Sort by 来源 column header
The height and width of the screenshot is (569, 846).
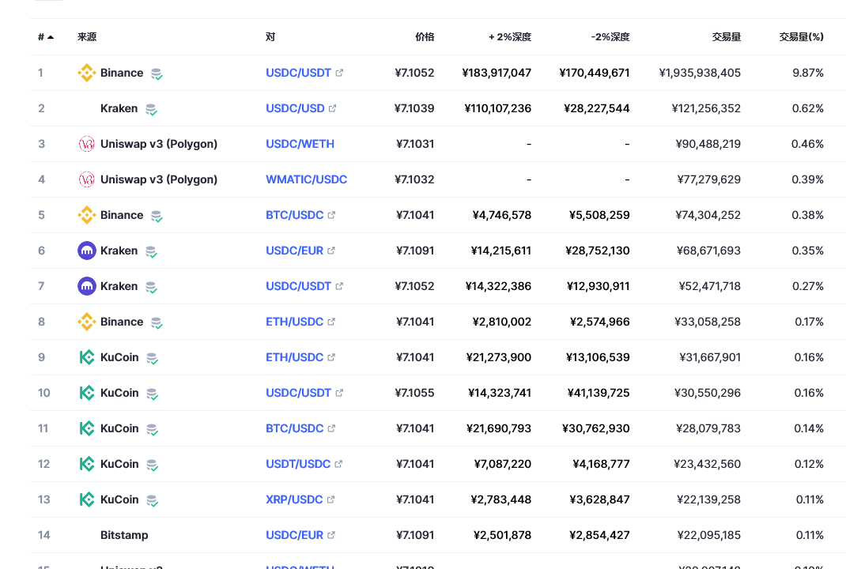(x=87, y=36)
